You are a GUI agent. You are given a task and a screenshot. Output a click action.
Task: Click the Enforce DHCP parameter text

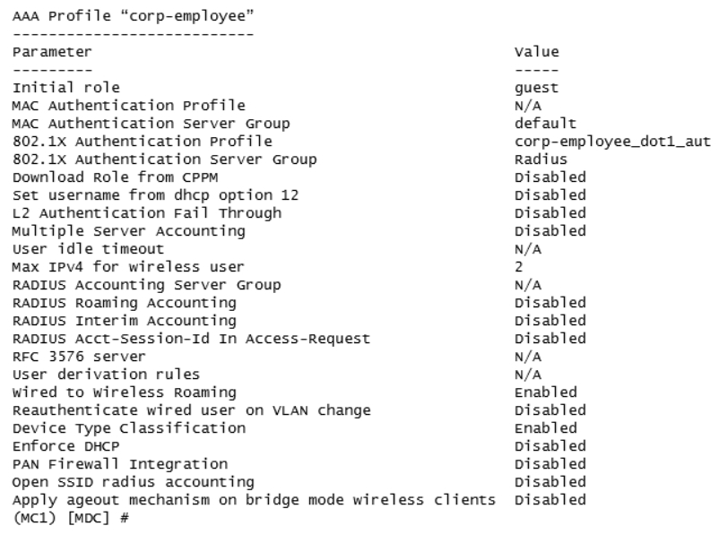coord(66,446)
